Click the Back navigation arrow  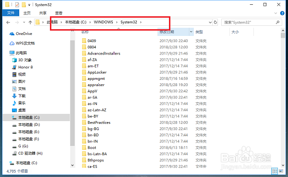8,22
